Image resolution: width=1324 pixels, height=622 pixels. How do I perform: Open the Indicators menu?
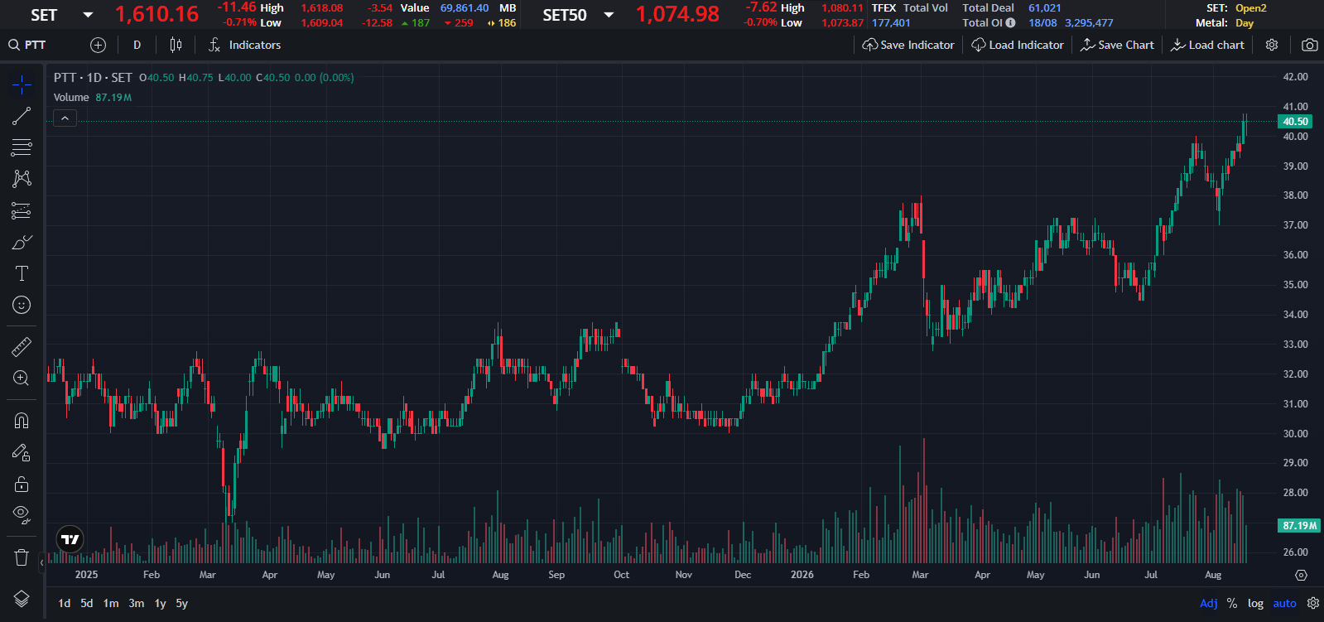pos(245,45)
